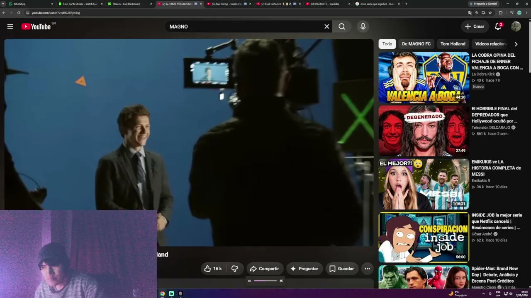Open LA COBRA OPINA video title

(497, 61)
